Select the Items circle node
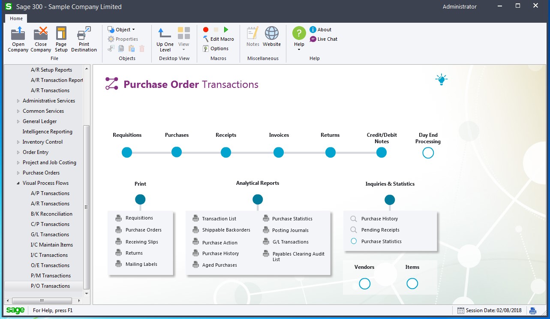 tap(412, 283)
